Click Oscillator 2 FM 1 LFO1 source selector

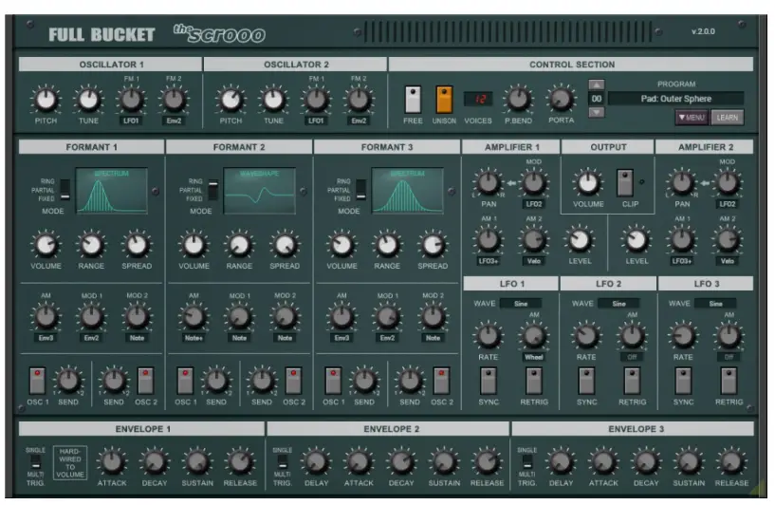click(x=316, y=121)
